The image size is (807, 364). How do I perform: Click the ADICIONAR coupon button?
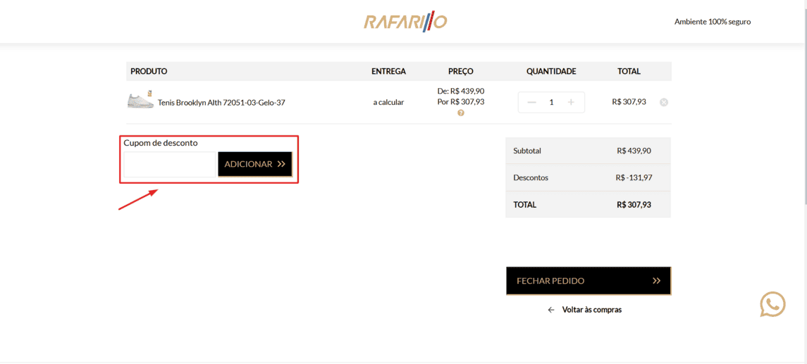[x=254, y=164]
